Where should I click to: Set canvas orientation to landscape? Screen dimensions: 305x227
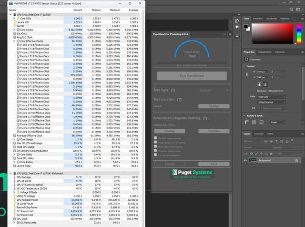coord(265,84)
